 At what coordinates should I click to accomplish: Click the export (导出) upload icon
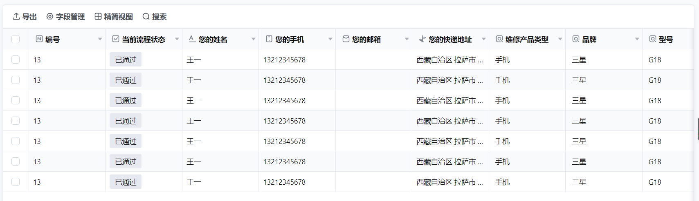[16, 16]
